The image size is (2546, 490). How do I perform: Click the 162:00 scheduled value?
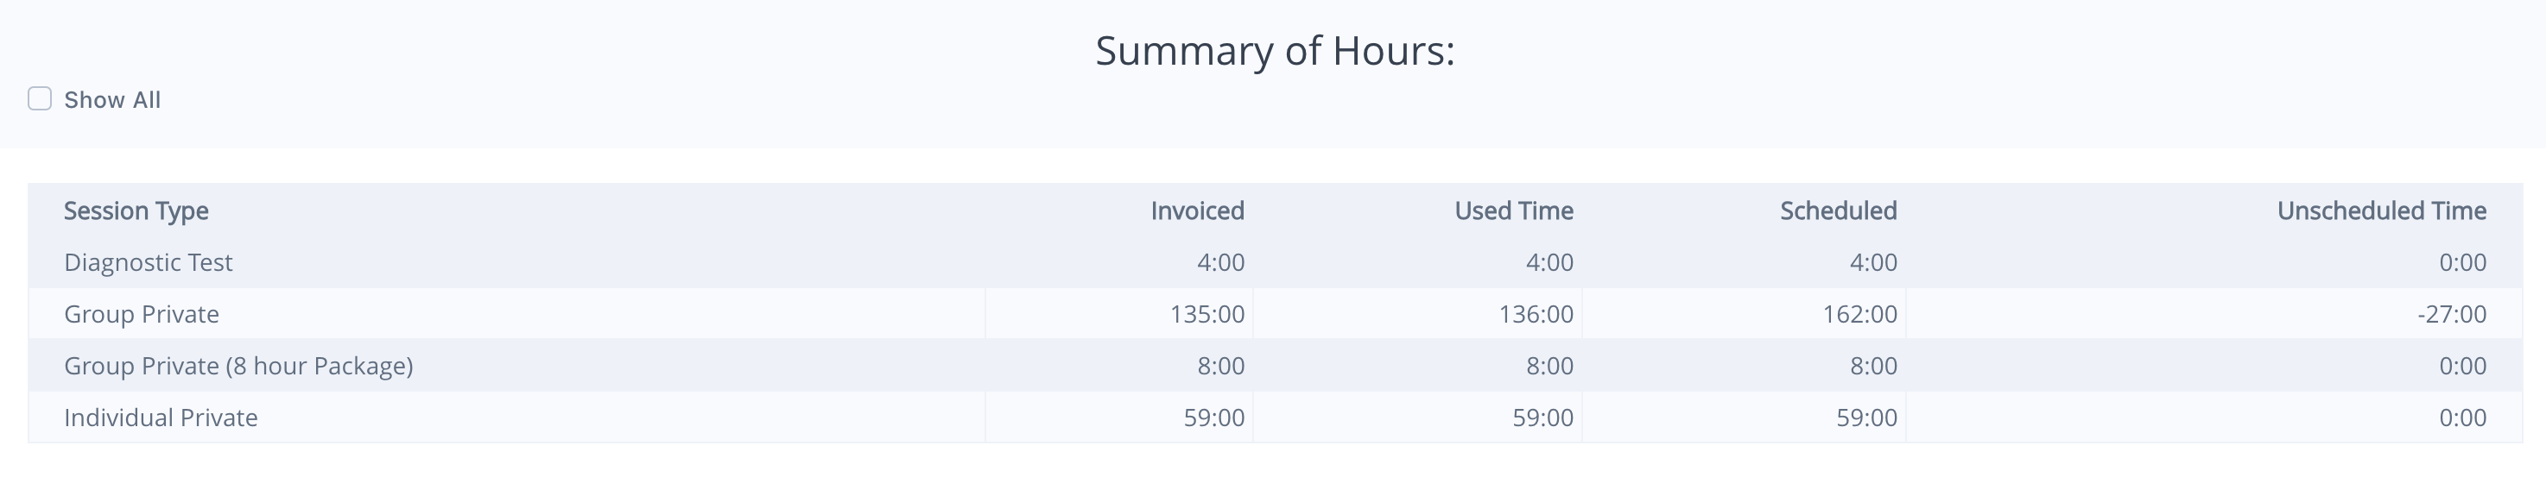tap(1859, 314)
